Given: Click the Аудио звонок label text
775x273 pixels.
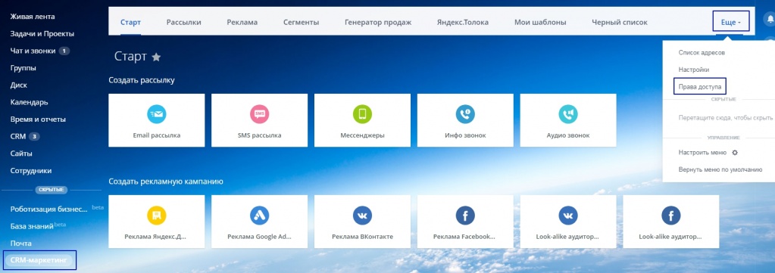Looking at the screenshot, I should (x=568, y=135).
